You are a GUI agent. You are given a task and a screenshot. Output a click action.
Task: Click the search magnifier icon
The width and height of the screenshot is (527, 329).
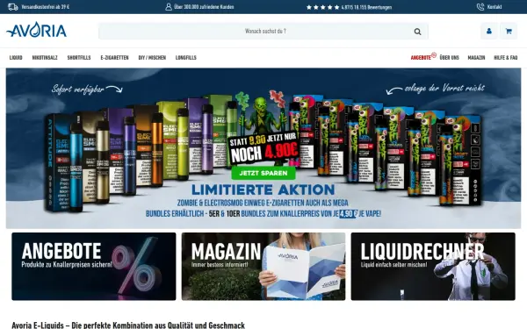point(417,32)
